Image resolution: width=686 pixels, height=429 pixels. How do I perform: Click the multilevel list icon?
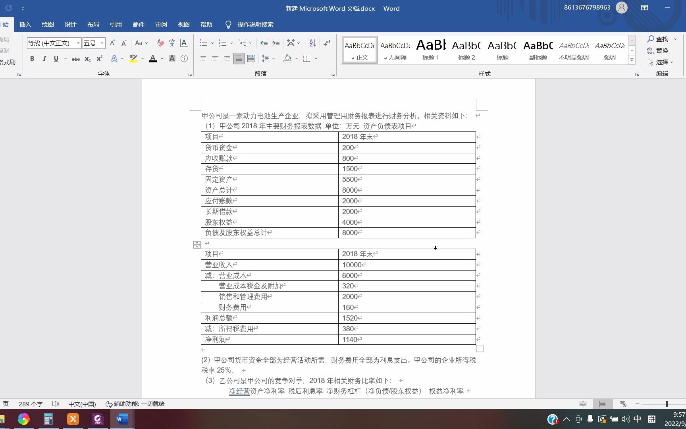tap(242, 43)
